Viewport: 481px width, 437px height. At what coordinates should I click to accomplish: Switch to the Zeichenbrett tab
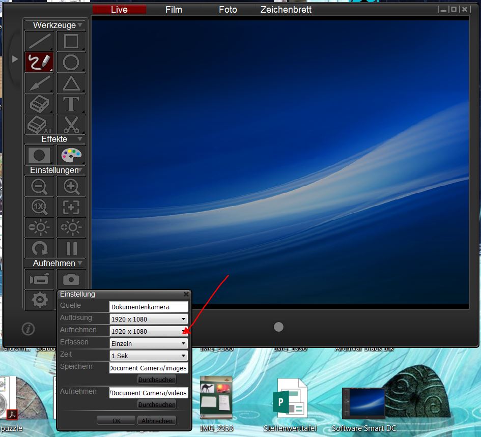286,10
